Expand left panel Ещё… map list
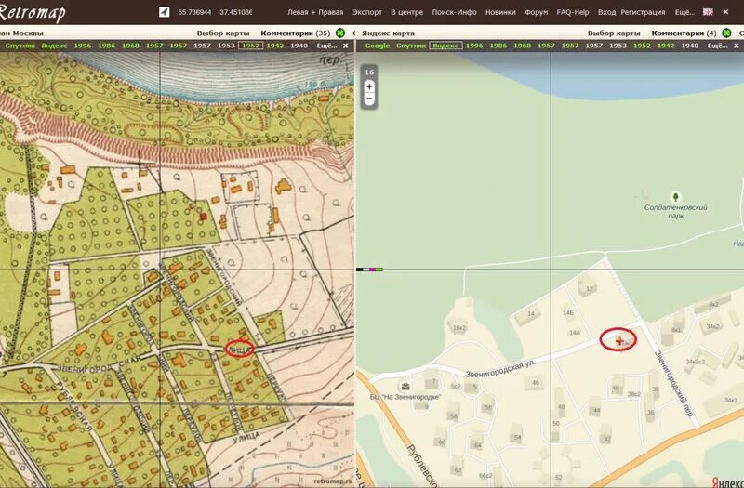 point(326,46)
